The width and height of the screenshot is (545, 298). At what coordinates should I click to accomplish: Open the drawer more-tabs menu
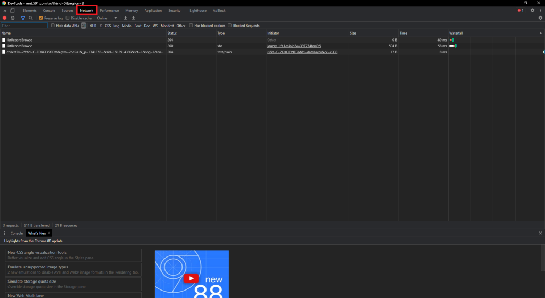[4, 234]
